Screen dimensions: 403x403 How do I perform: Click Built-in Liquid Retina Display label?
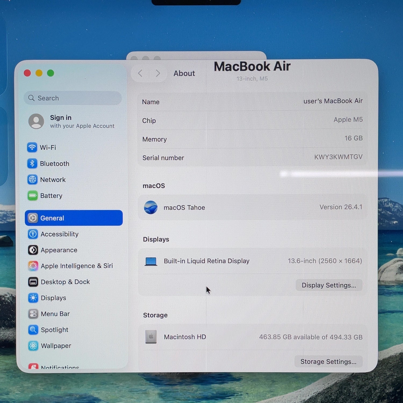207,261
